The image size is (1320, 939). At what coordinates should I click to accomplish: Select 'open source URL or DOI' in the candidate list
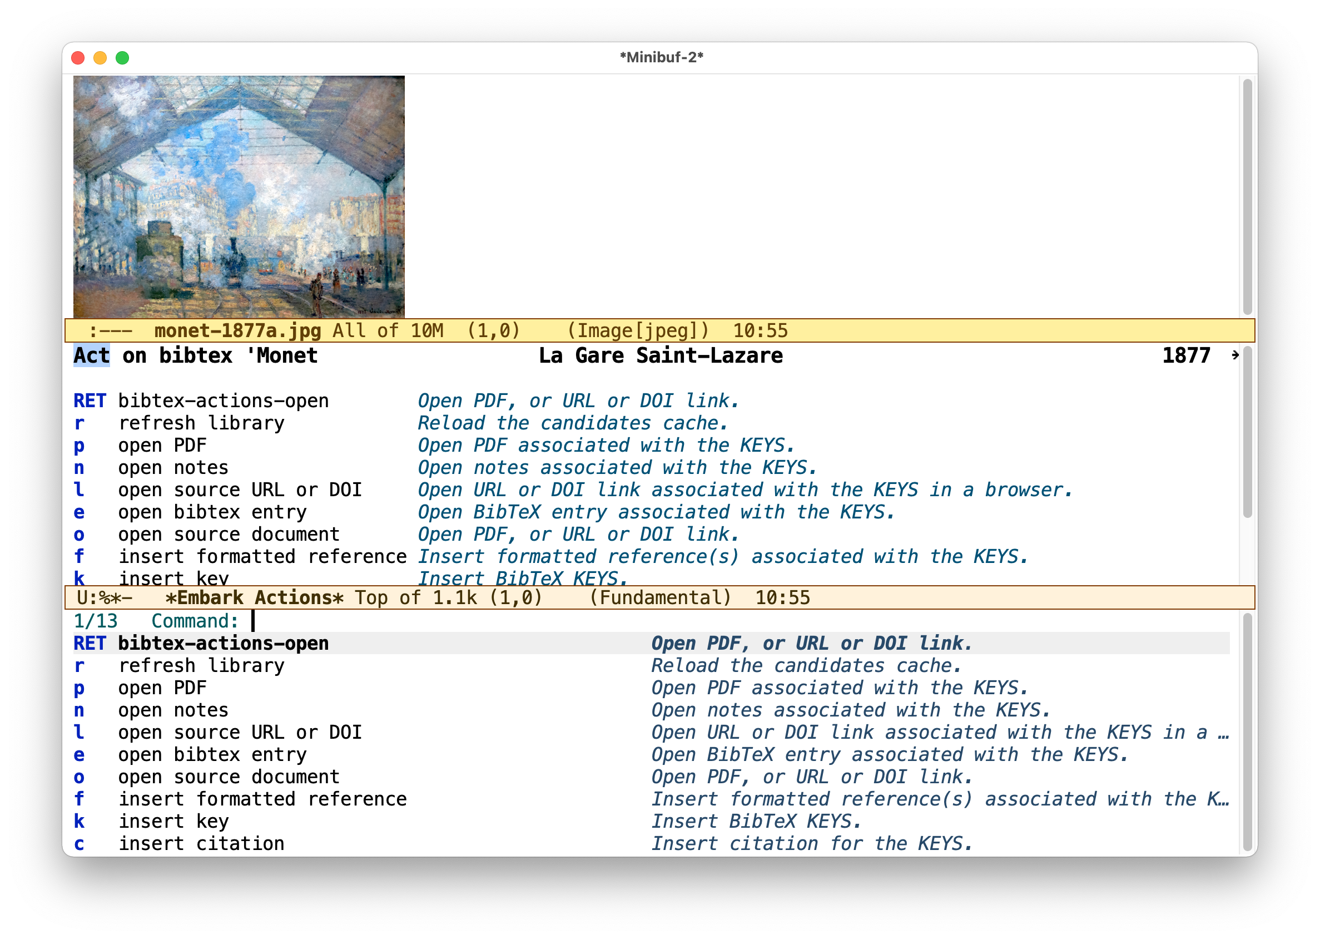click(240, 732)
